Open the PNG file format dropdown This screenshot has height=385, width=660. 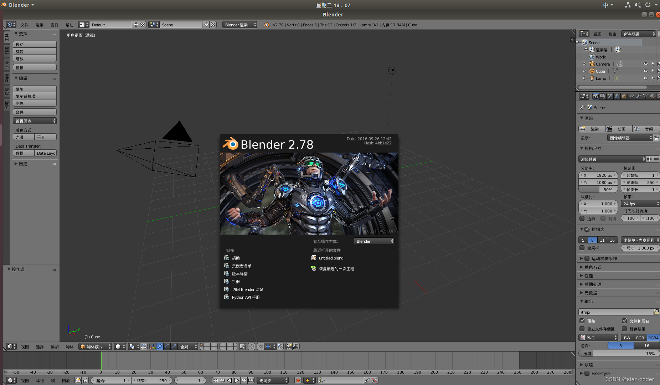(598, 338)
